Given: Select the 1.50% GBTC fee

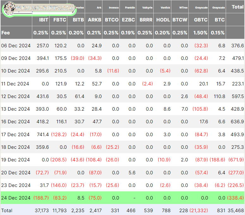Looking at the screenshot, I should [200, 33].
